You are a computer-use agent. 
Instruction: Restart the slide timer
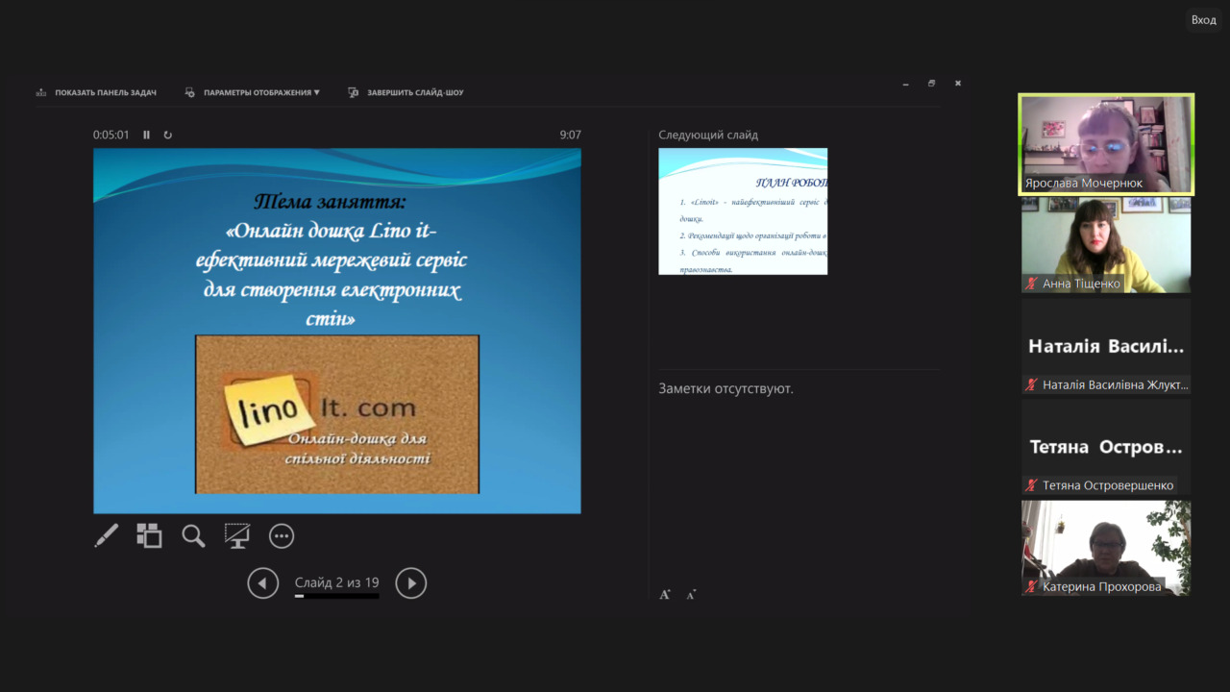point(167,136)
